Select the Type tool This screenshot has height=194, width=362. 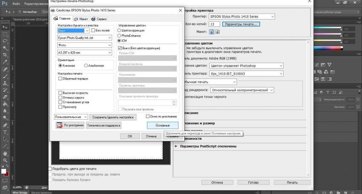click(x=5, y=132)
